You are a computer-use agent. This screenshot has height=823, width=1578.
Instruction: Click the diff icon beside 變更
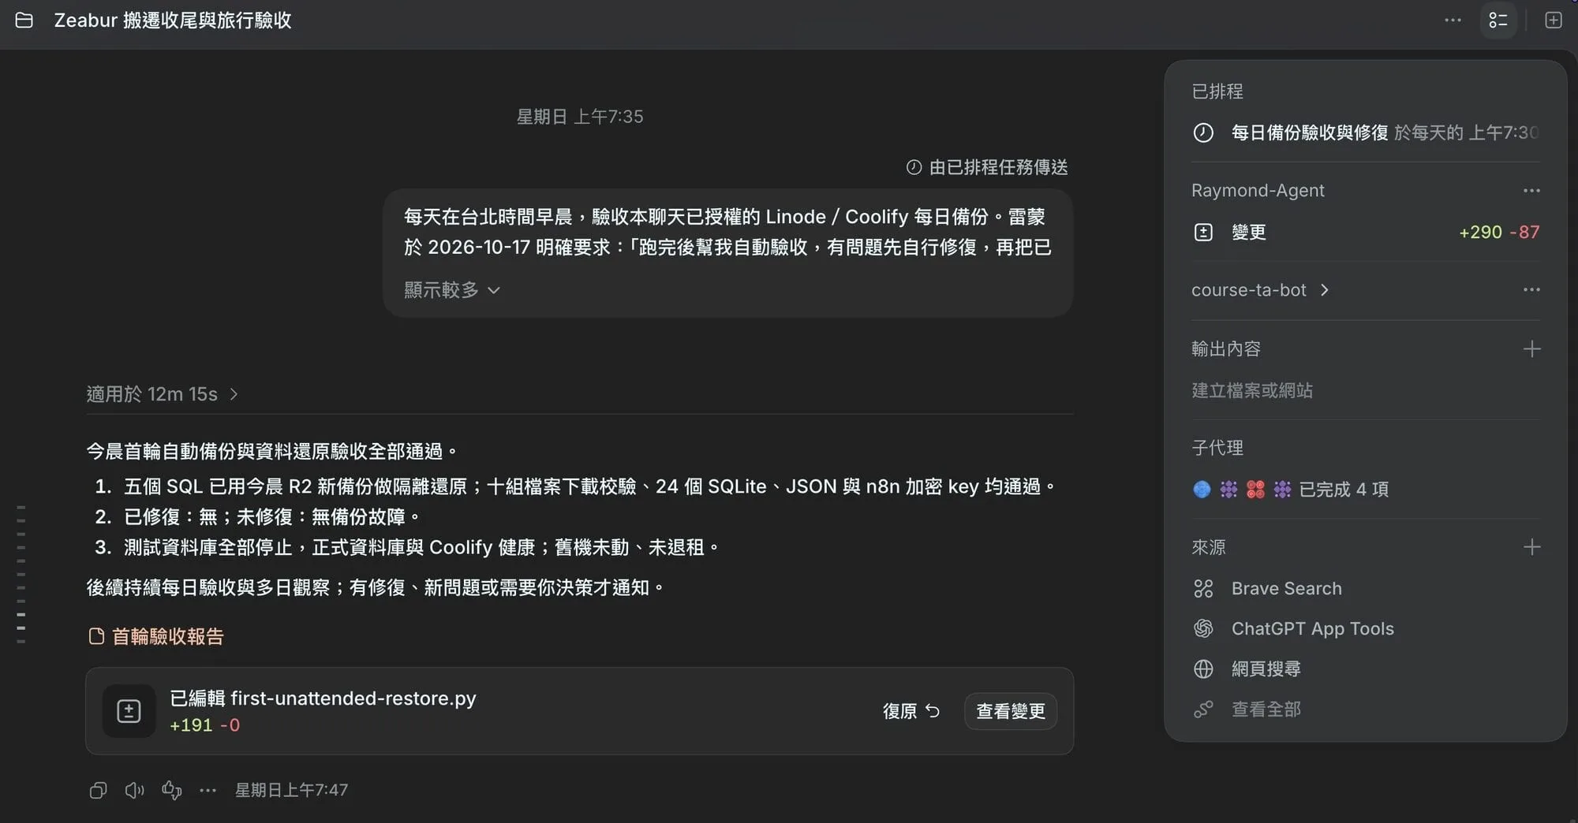click(x=1203, y=232)
